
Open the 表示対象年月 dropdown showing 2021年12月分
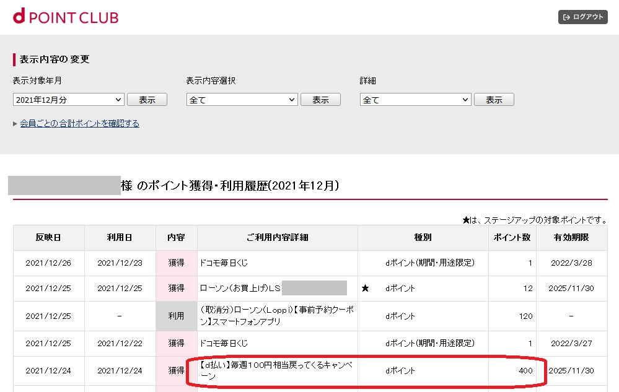tap(69, 100)
